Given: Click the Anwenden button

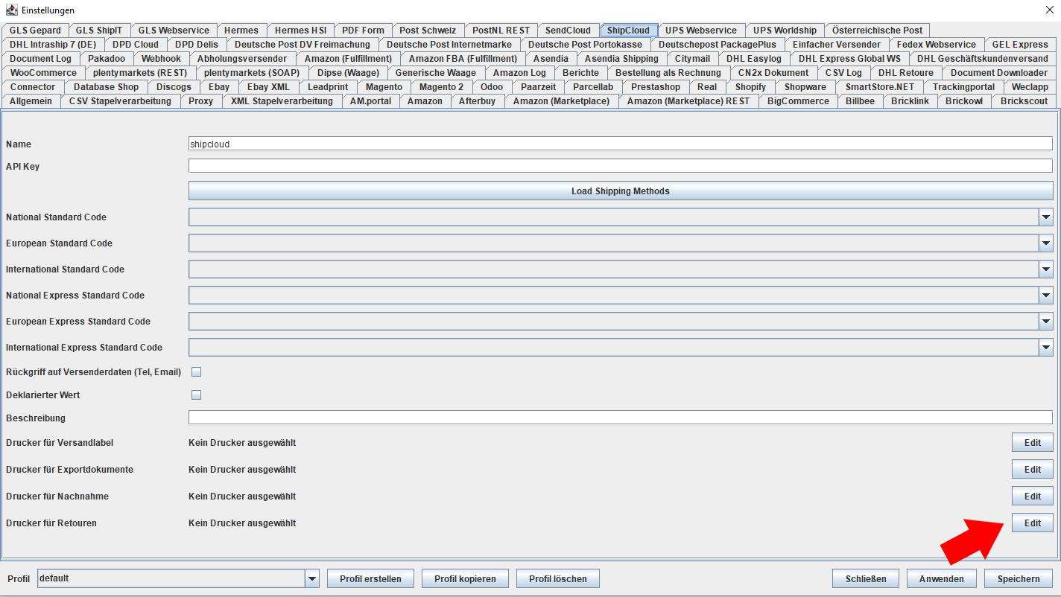Looking at the screenshot, I should 942,578.
